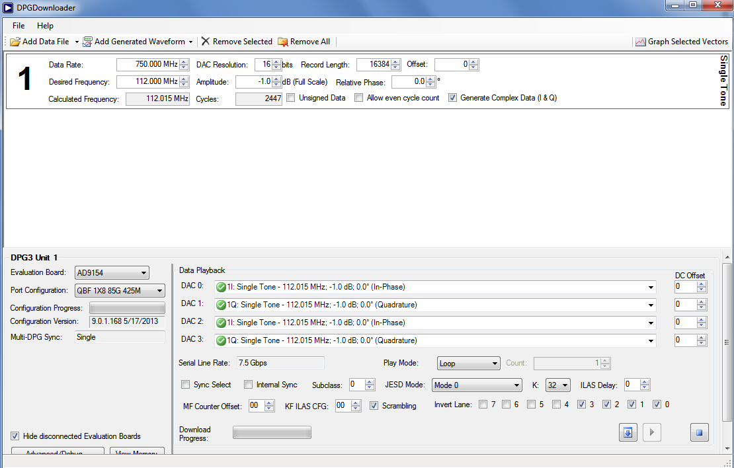Open Graph Selected Vectors chart icon

[640, 42]
